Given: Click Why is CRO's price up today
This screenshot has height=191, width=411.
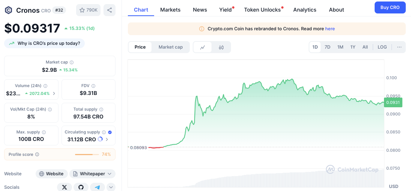Looking at the screenshot, I should (x=45, y=43).
